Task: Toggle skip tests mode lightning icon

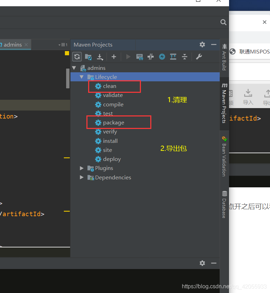Action: (x=162, y=57)
